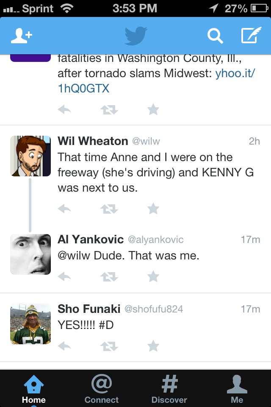Reply to Sho Funaki's tweet
Image resolution: width=271 pixels, height=407 pixels.
[64, 346]
